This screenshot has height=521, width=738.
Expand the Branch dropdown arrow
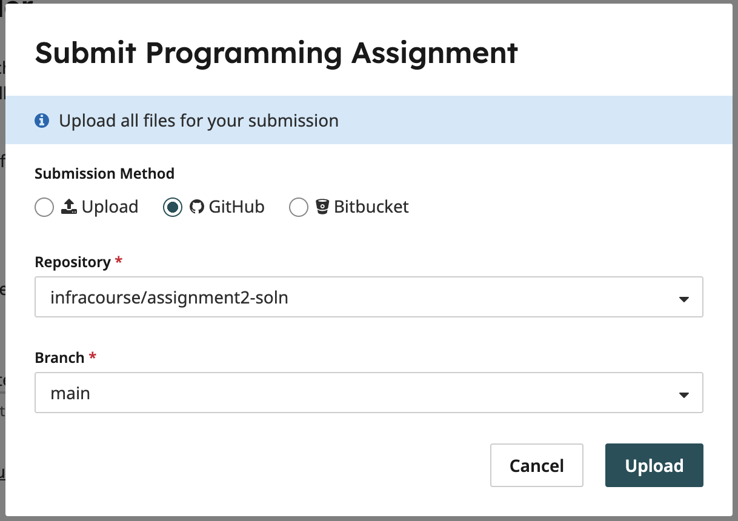(684, 394)
